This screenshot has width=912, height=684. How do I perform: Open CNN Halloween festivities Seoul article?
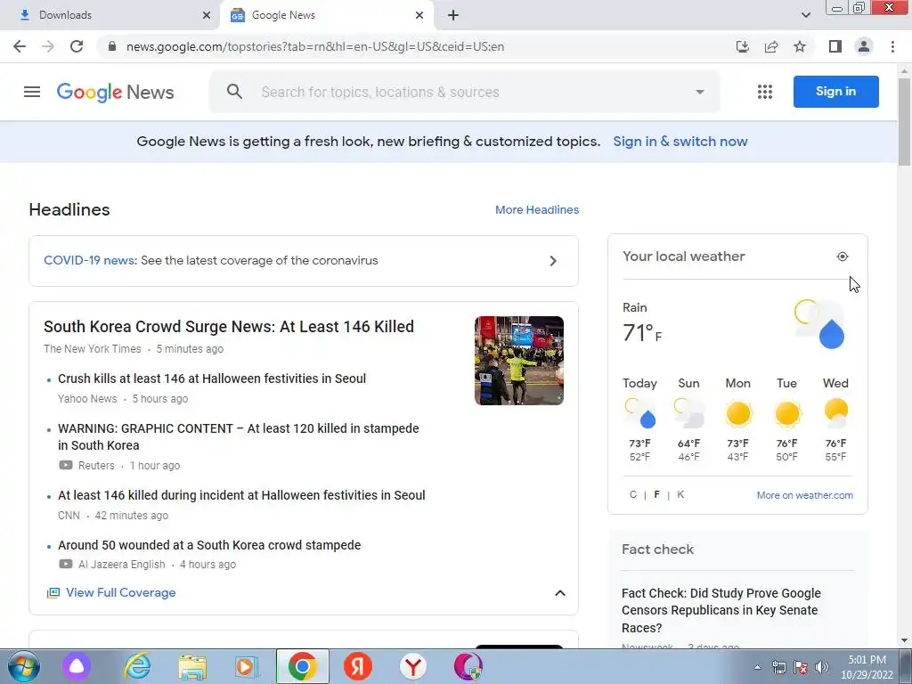coord(241,495)
